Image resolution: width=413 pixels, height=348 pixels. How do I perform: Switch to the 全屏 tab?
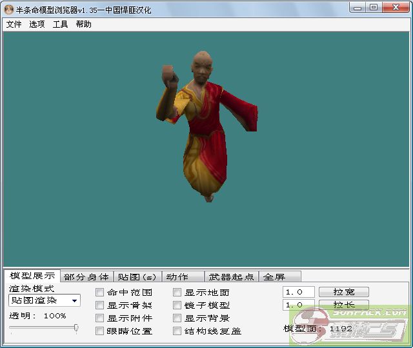pyautogui.click(x=274, y=277)
